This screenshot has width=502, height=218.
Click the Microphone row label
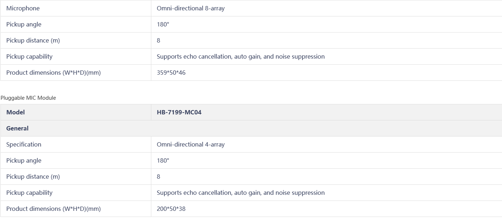pyautogui.click(x=23, y=8)
